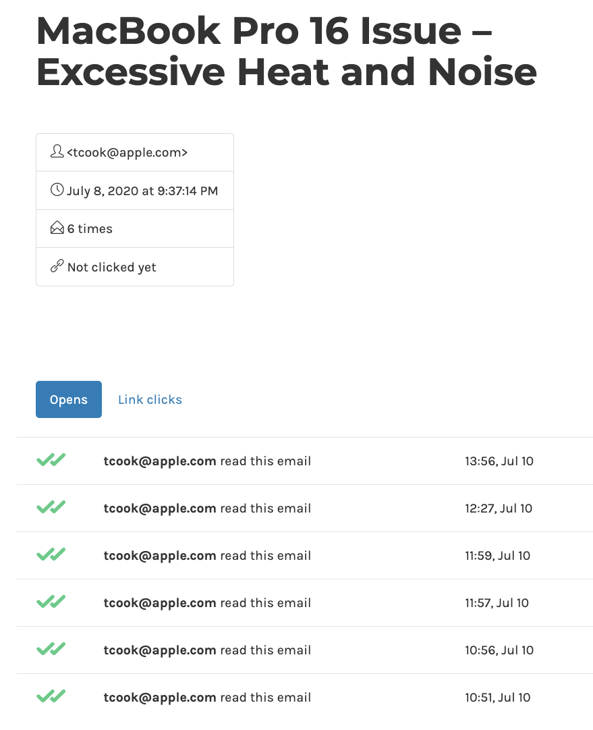Click the clock icon beside sent date
The width and height of the screenshot is (593, 730).
57,190
